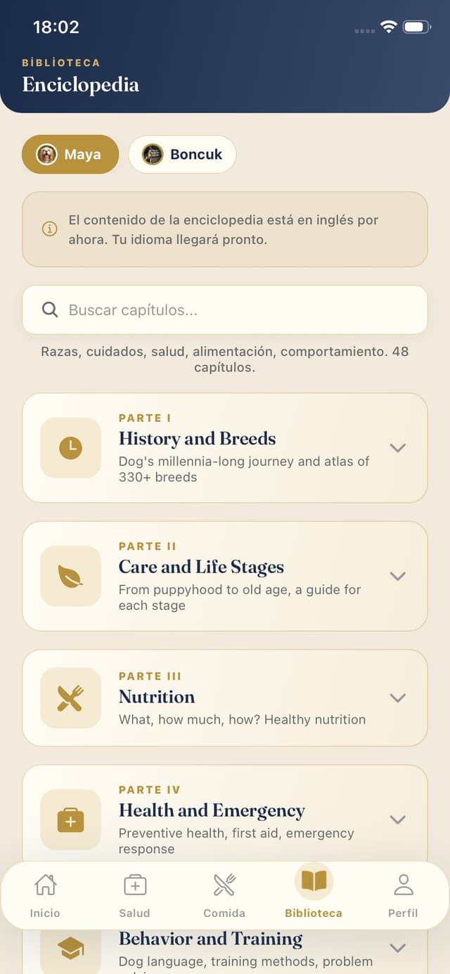Image resolution: width=450 pixels, height=974 pixels.
Task: Expand the Care and Life Stages chevron
Action: 398,576
